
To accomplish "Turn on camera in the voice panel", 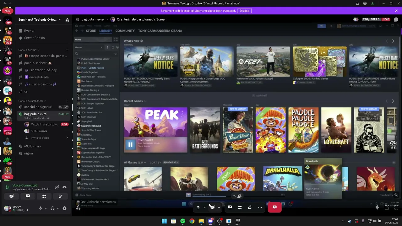I will click(x=11, y=196).
